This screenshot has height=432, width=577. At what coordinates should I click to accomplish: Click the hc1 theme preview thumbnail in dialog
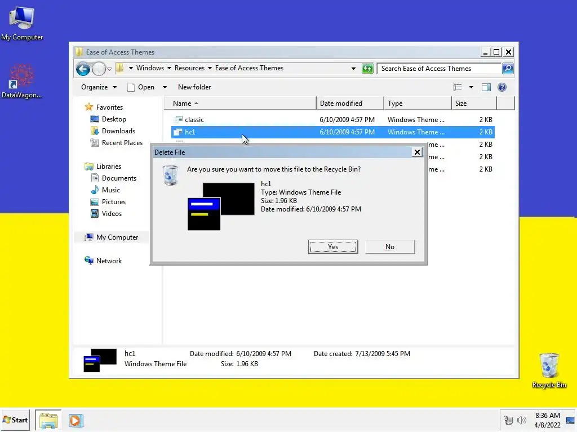[221, 206]
